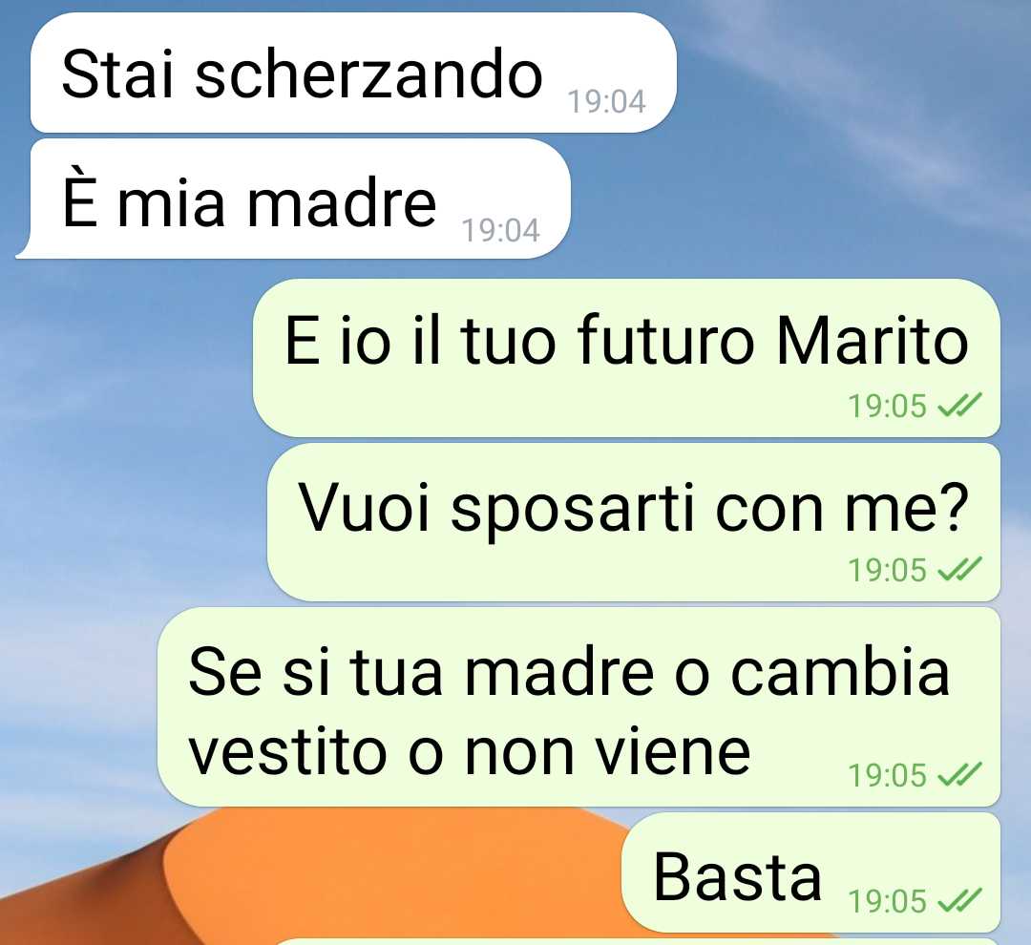Tap the "Stai scherzando" message bubble

coord(353,73)
